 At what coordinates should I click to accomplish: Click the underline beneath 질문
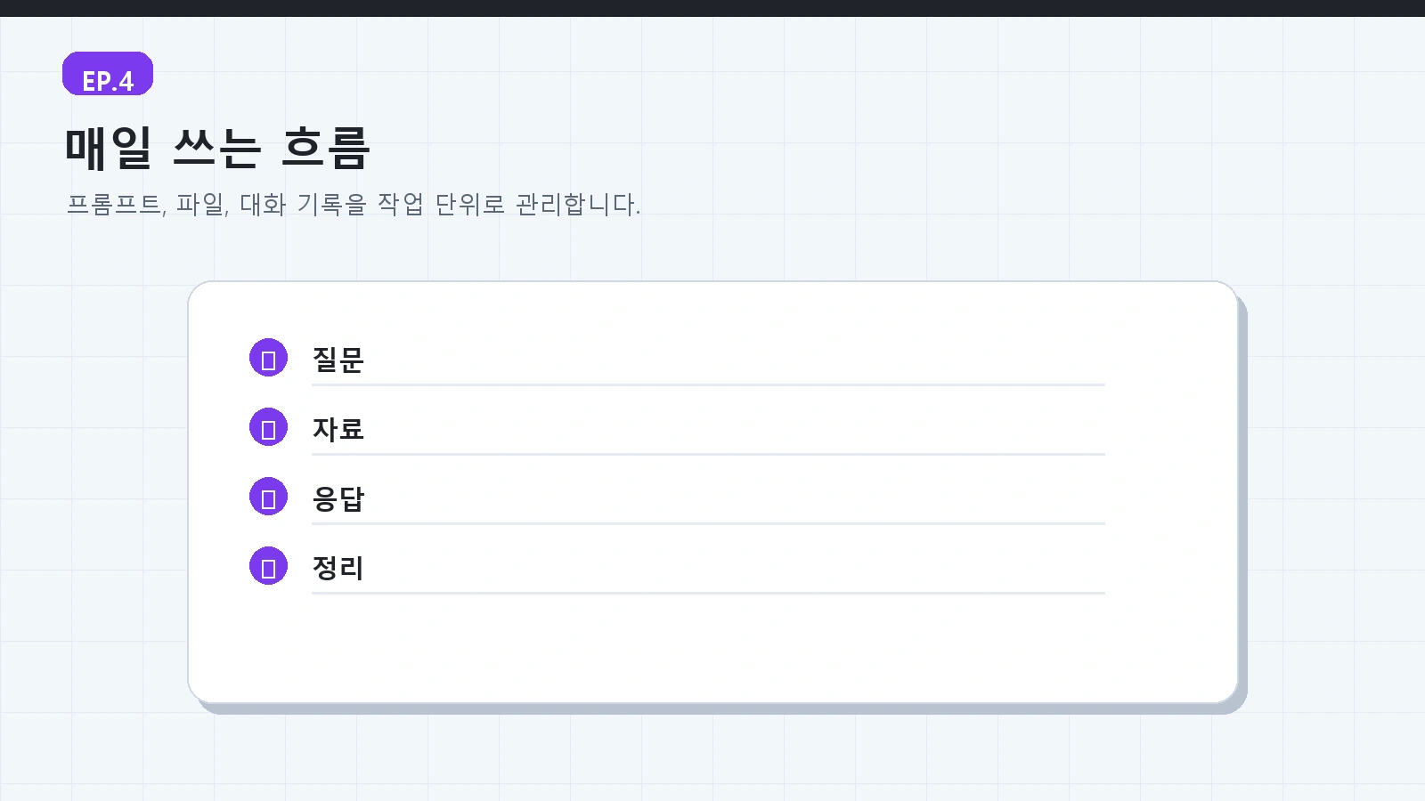click(x=708, y=384)
